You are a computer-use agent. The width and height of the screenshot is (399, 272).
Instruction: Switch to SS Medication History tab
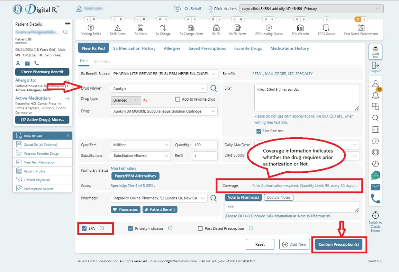coord(134,48)
